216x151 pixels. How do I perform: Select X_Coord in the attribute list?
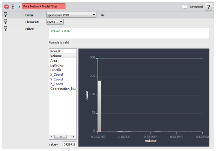pyautogui.click(x=57, y=74)
